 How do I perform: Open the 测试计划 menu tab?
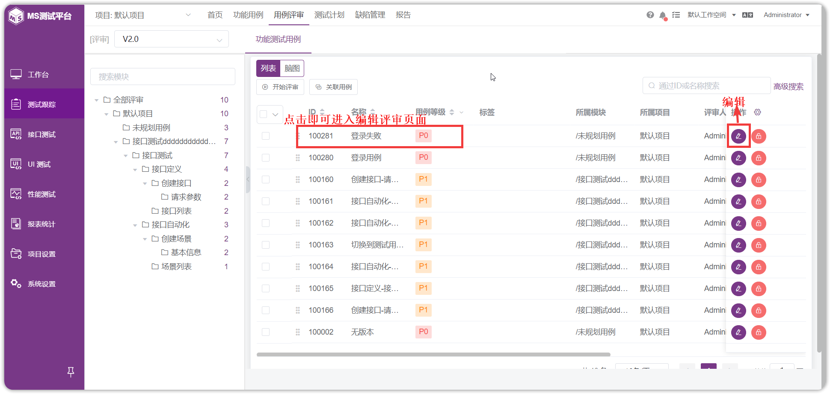[329, 15]
